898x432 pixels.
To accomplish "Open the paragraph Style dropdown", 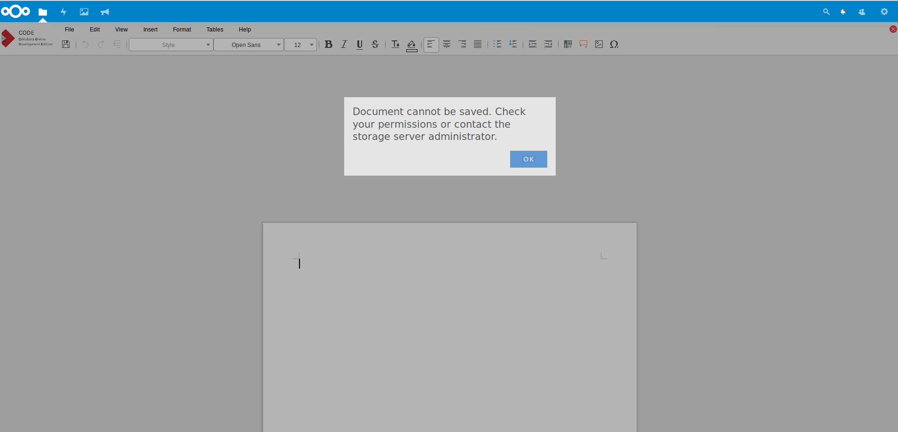I will coord(170,45).
